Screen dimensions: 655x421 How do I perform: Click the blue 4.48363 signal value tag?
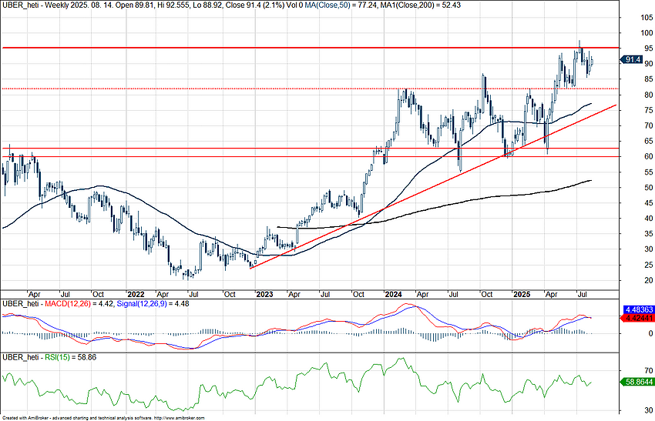pyautogui.click(x=639, y=310)
